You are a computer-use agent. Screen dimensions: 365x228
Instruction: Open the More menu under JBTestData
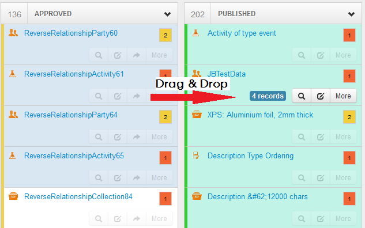(x=343, y=96)
